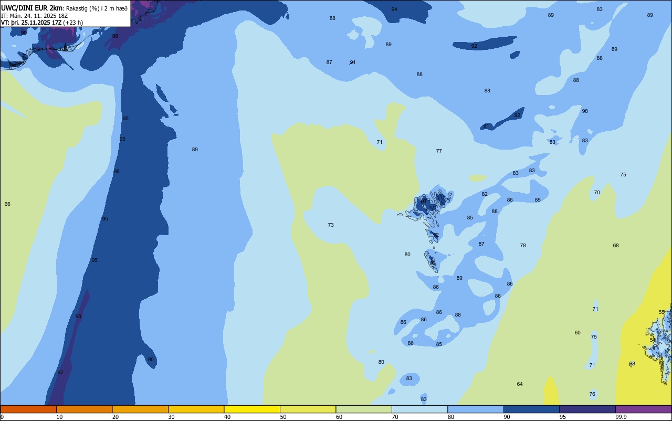Viewport: 672px width, 421px height.
Task: Click the humidity value 73 on the map
Action: coord(331,225)
